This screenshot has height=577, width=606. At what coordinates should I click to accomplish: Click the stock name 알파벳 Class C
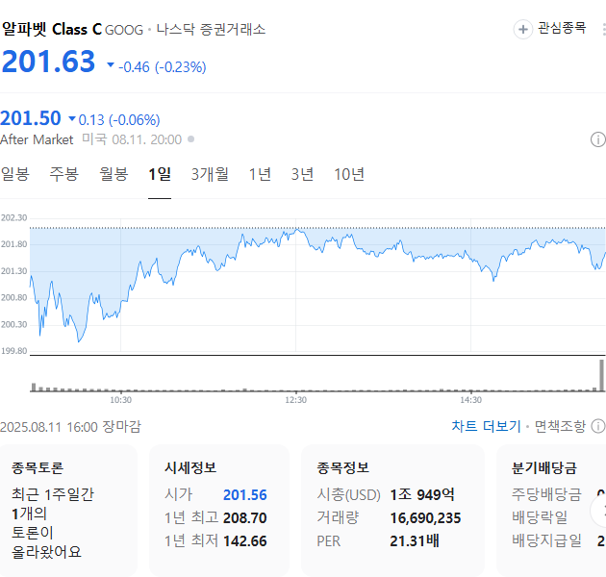tap(52, 30)
